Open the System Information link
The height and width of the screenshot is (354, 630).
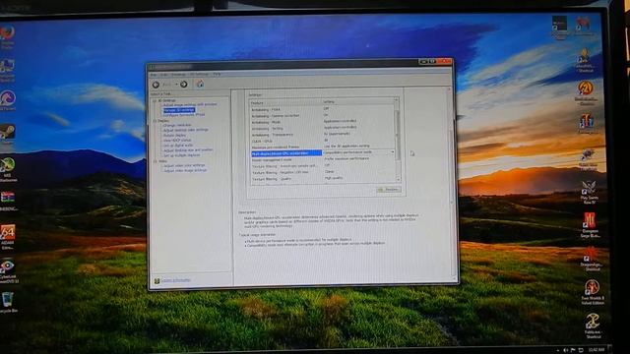175,280
